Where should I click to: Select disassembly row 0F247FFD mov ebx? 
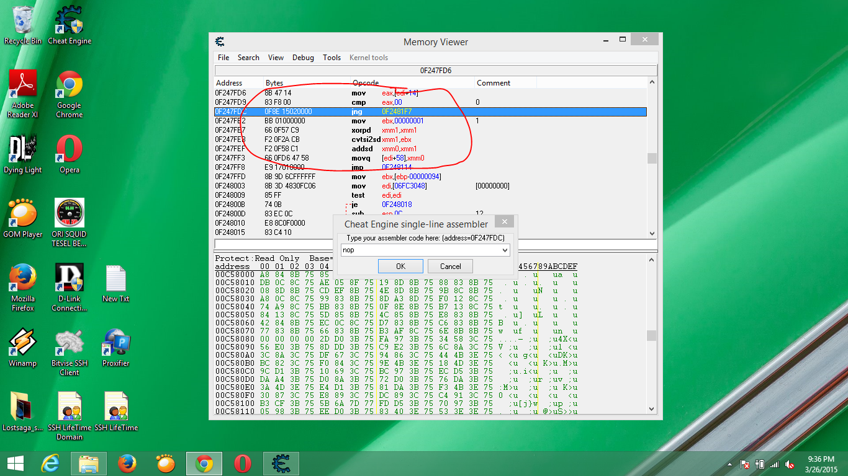click(431, 177)
